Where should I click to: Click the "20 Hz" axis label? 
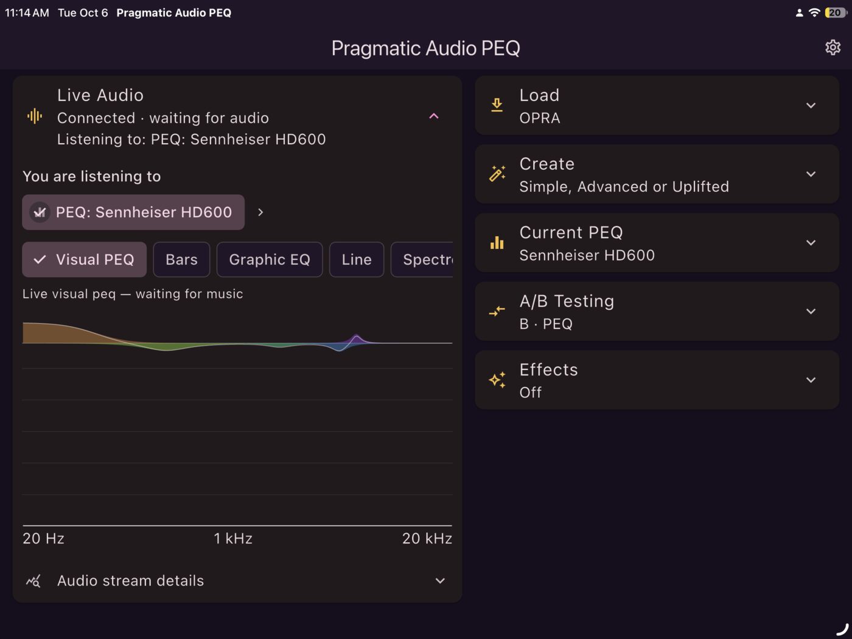point(43,539)
